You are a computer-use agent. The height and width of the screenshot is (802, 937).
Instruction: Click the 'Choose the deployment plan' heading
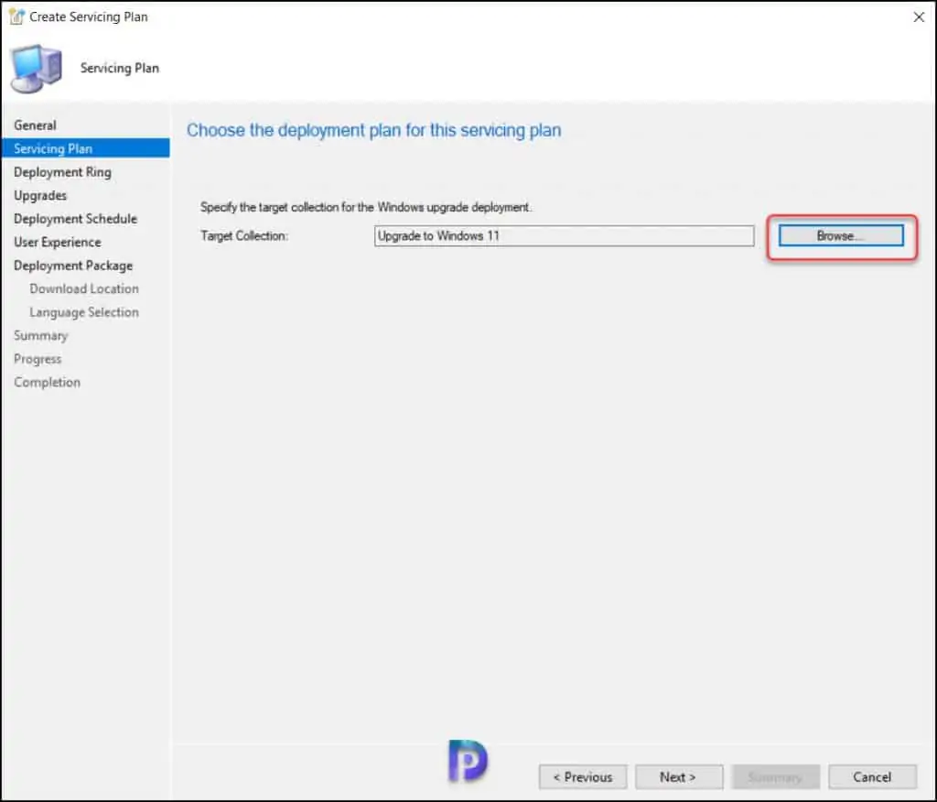click(x=373, y=130)
